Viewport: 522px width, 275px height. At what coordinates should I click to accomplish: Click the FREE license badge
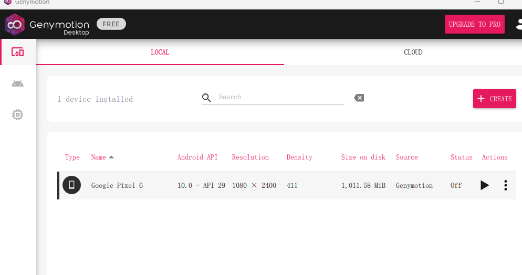[111, 24]
